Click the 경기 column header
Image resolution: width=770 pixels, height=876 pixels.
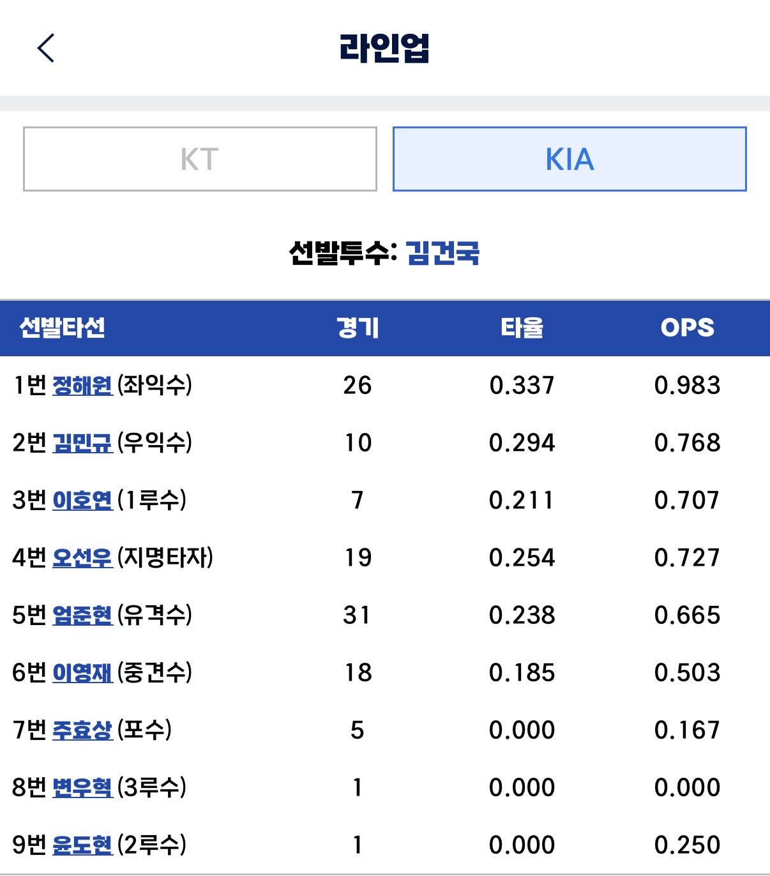click(x=358, y=328)
